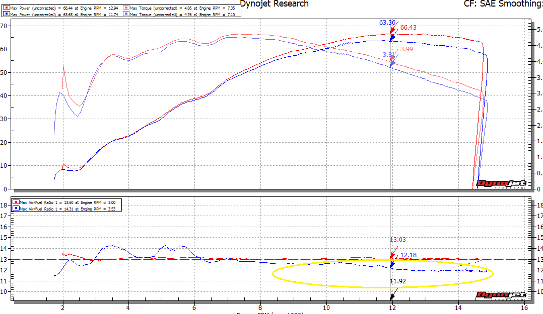
Task: Click the red Max Air/Fuel Ratio legend swatch
Action: [16, 202]
